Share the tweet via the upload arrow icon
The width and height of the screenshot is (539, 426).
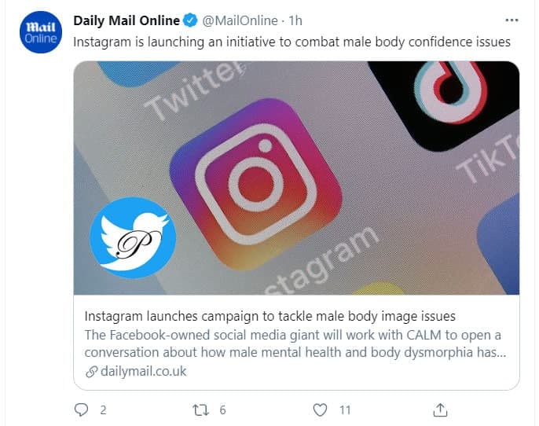click(441, 409)
